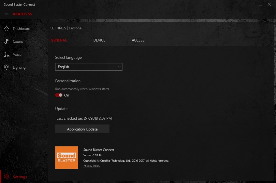Click the 'Personal' breadcrumb text
Screen dimensions: 276x183
click(x=76, y=28)
